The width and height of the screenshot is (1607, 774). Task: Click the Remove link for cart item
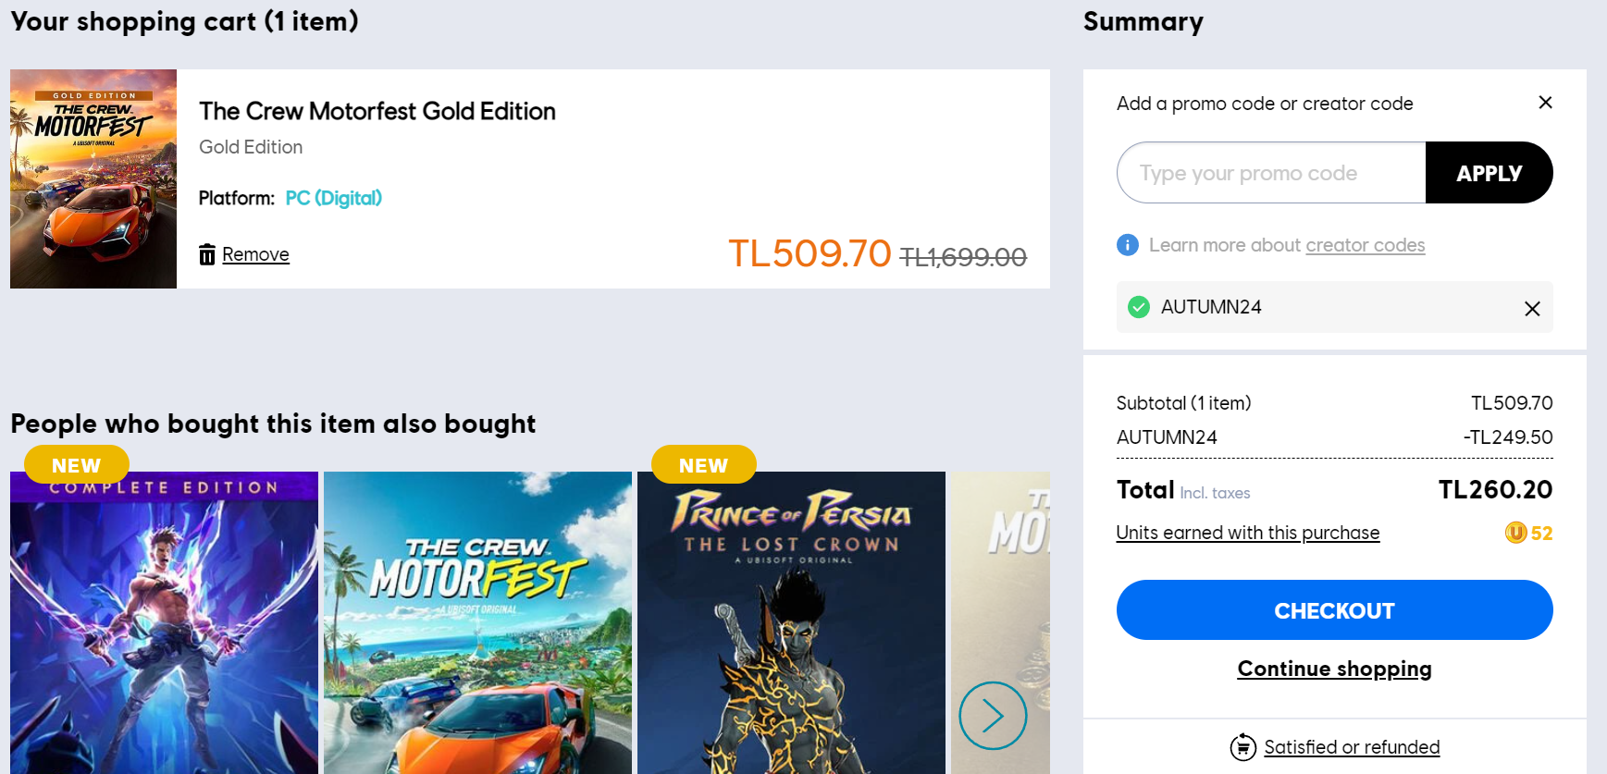pyautogui.click(x=255, y=254)
